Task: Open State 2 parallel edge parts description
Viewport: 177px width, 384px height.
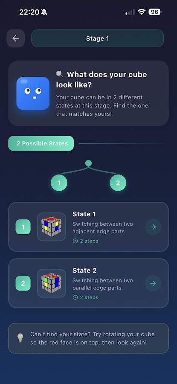Action: coord(103,284)
